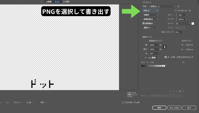Click the カラー value stepper arrows
Image resolution: width=199 pixels, height=113 pixels.
pyautogui.click(x=177, y=15)
